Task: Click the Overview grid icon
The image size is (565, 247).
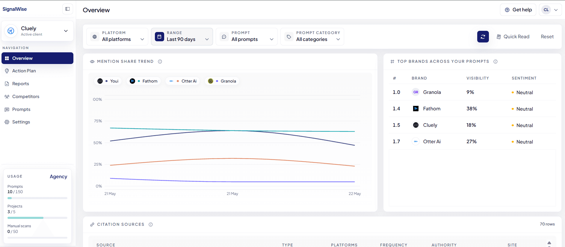Action: 7,58
